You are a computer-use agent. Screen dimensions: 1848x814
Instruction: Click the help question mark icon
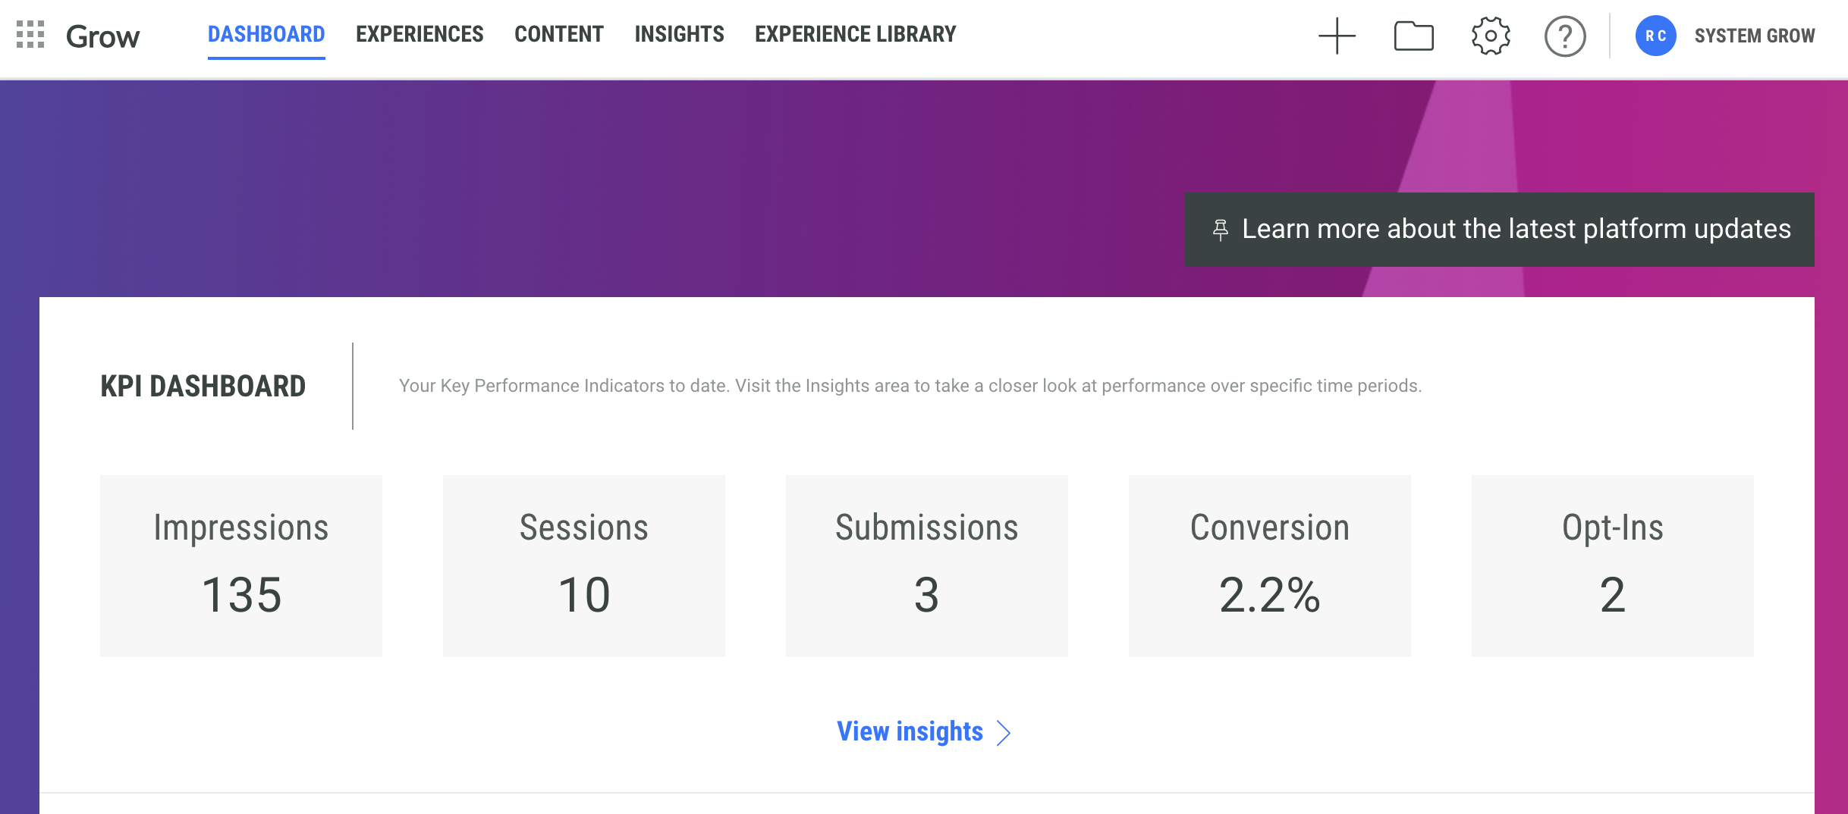[1565, 36]
